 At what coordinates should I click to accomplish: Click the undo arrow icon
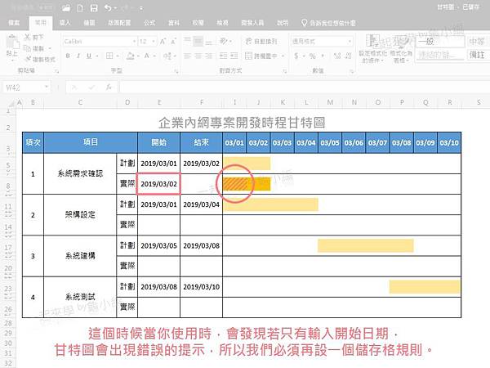coord(108,8)
